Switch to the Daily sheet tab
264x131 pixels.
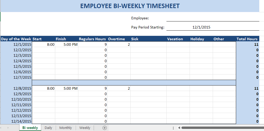point(48,128)
